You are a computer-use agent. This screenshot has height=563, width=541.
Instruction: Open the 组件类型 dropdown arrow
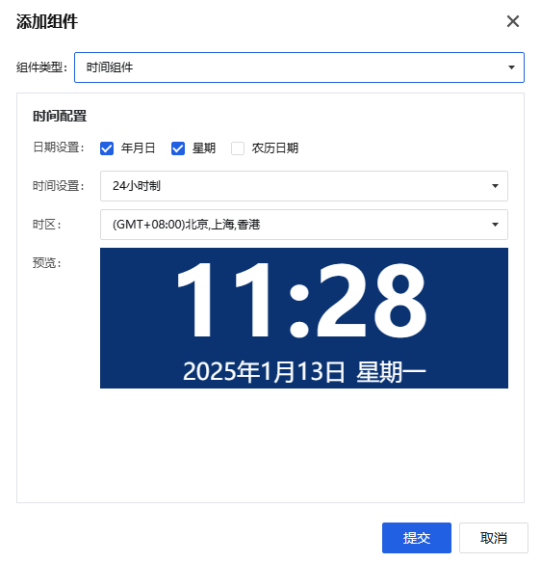coord(511,67)
